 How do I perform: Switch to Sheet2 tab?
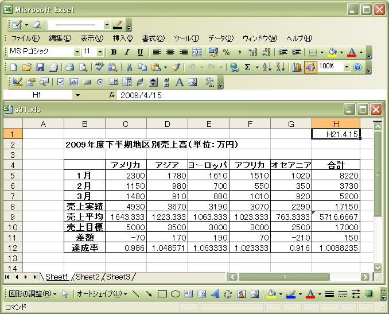click(88, 277)
